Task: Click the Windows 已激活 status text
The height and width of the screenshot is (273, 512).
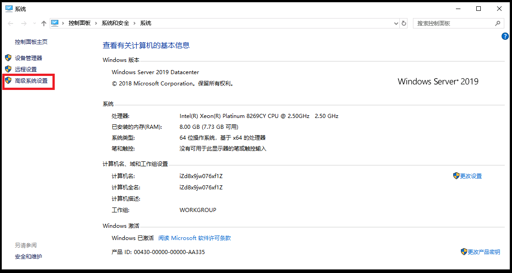Action: click(x=133, y=238)
